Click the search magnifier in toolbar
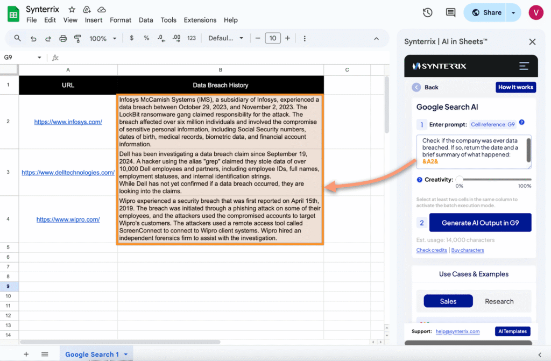Image resolution: width=551 pixels, height=361 pixels. tap(17, 38)
